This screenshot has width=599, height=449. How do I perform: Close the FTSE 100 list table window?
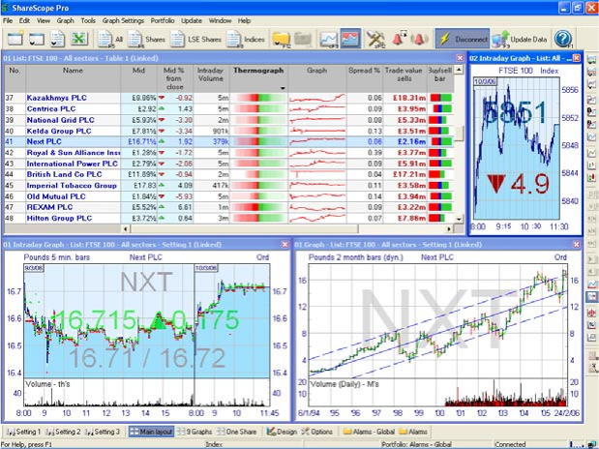(460, 58)
